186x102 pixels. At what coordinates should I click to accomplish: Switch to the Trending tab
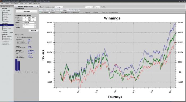(x=75, y=10)
